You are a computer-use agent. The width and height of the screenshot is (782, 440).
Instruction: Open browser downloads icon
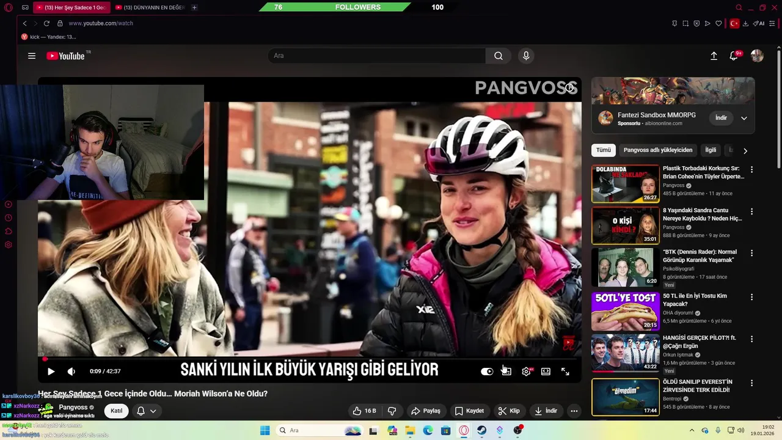pos(746,23)
